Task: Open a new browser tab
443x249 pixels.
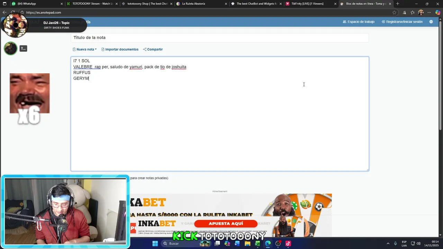Action: coord(397,4)
